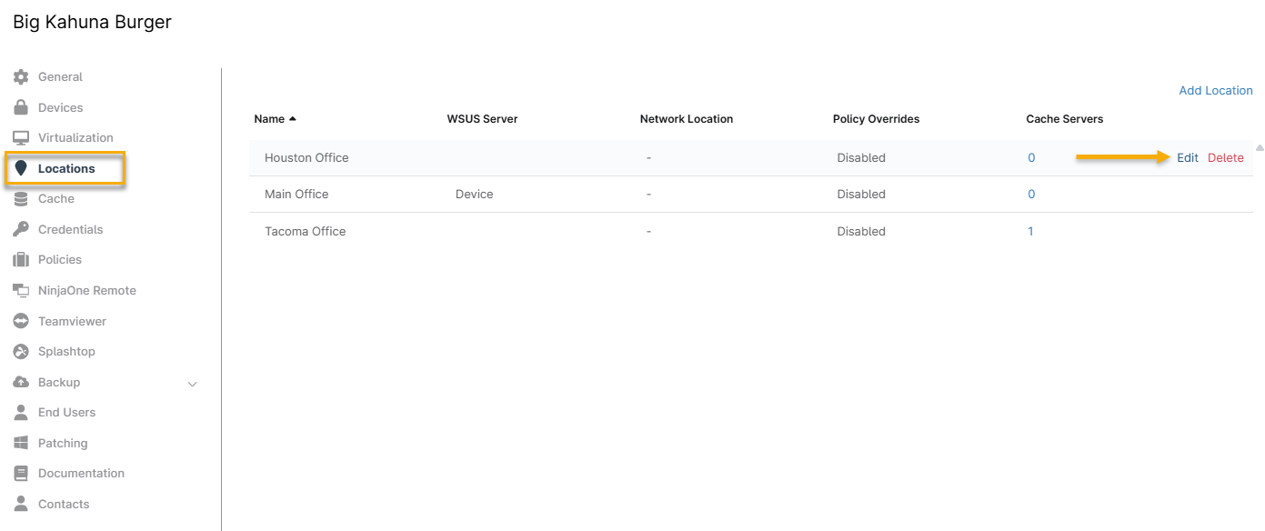
Task: Edit the Houston Office location
Action: (1187, 158)
